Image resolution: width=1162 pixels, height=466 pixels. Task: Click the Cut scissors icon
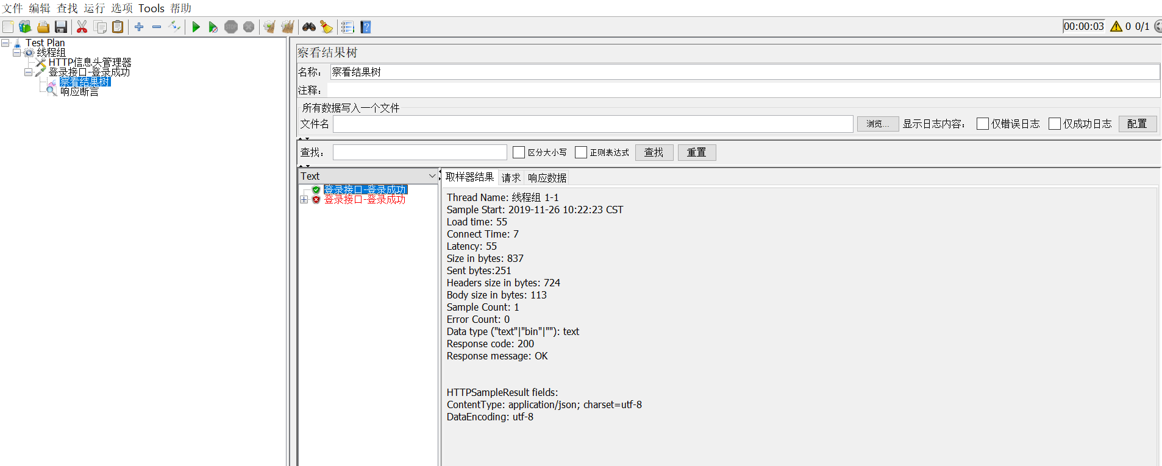82,27
